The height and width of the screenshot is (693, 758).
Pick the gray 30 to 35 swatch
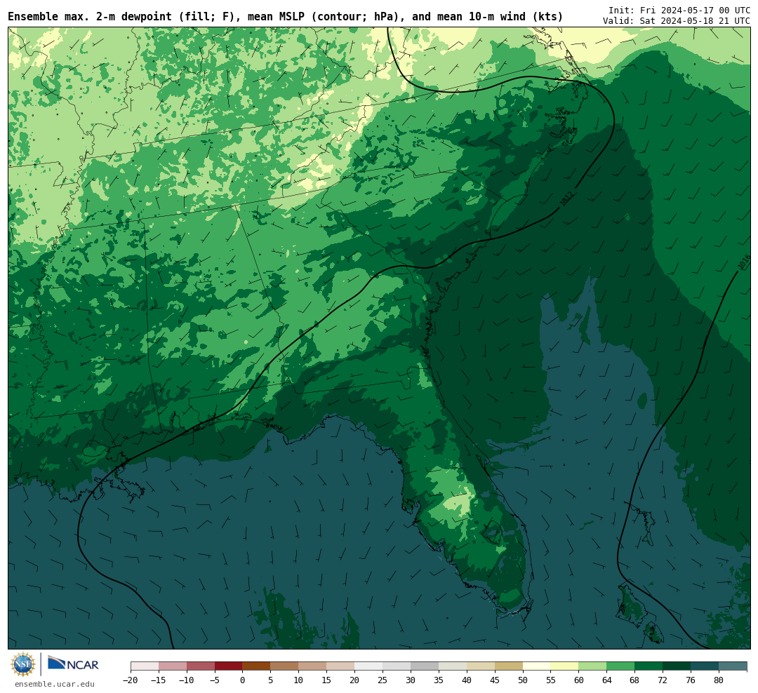pyautogui.click(x=425, y=666)
